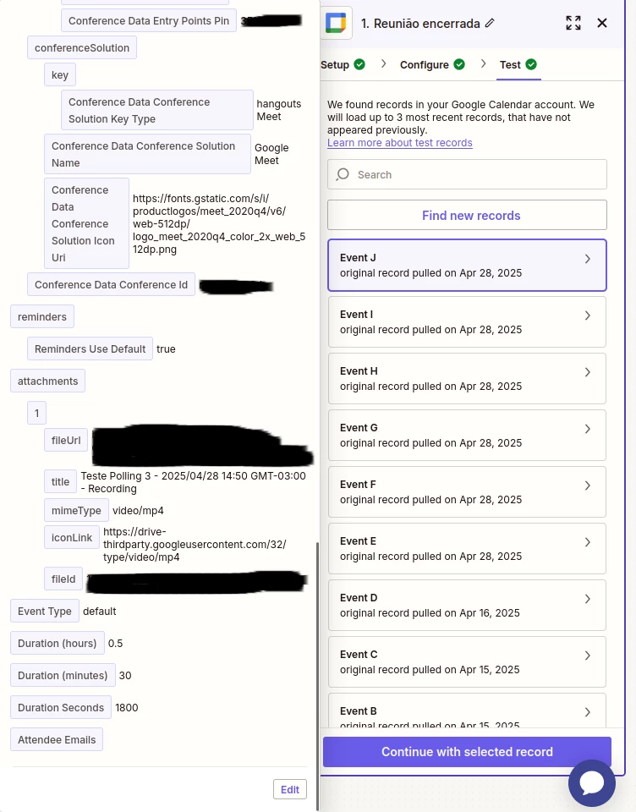Click the title field label
The height and width of the screenshot is (812, 636).
[x=60, y=481]
